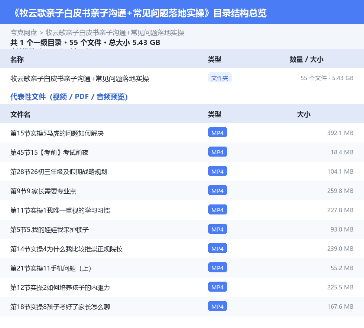Open file 第28节26初三年级及假期战略规划
The width and height of the screenshot is (364, 328).
point(59,172)
